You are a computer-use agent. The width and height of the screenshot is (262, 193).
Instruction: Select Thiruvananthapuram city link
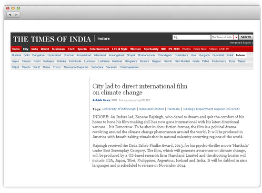pos(76,67)
